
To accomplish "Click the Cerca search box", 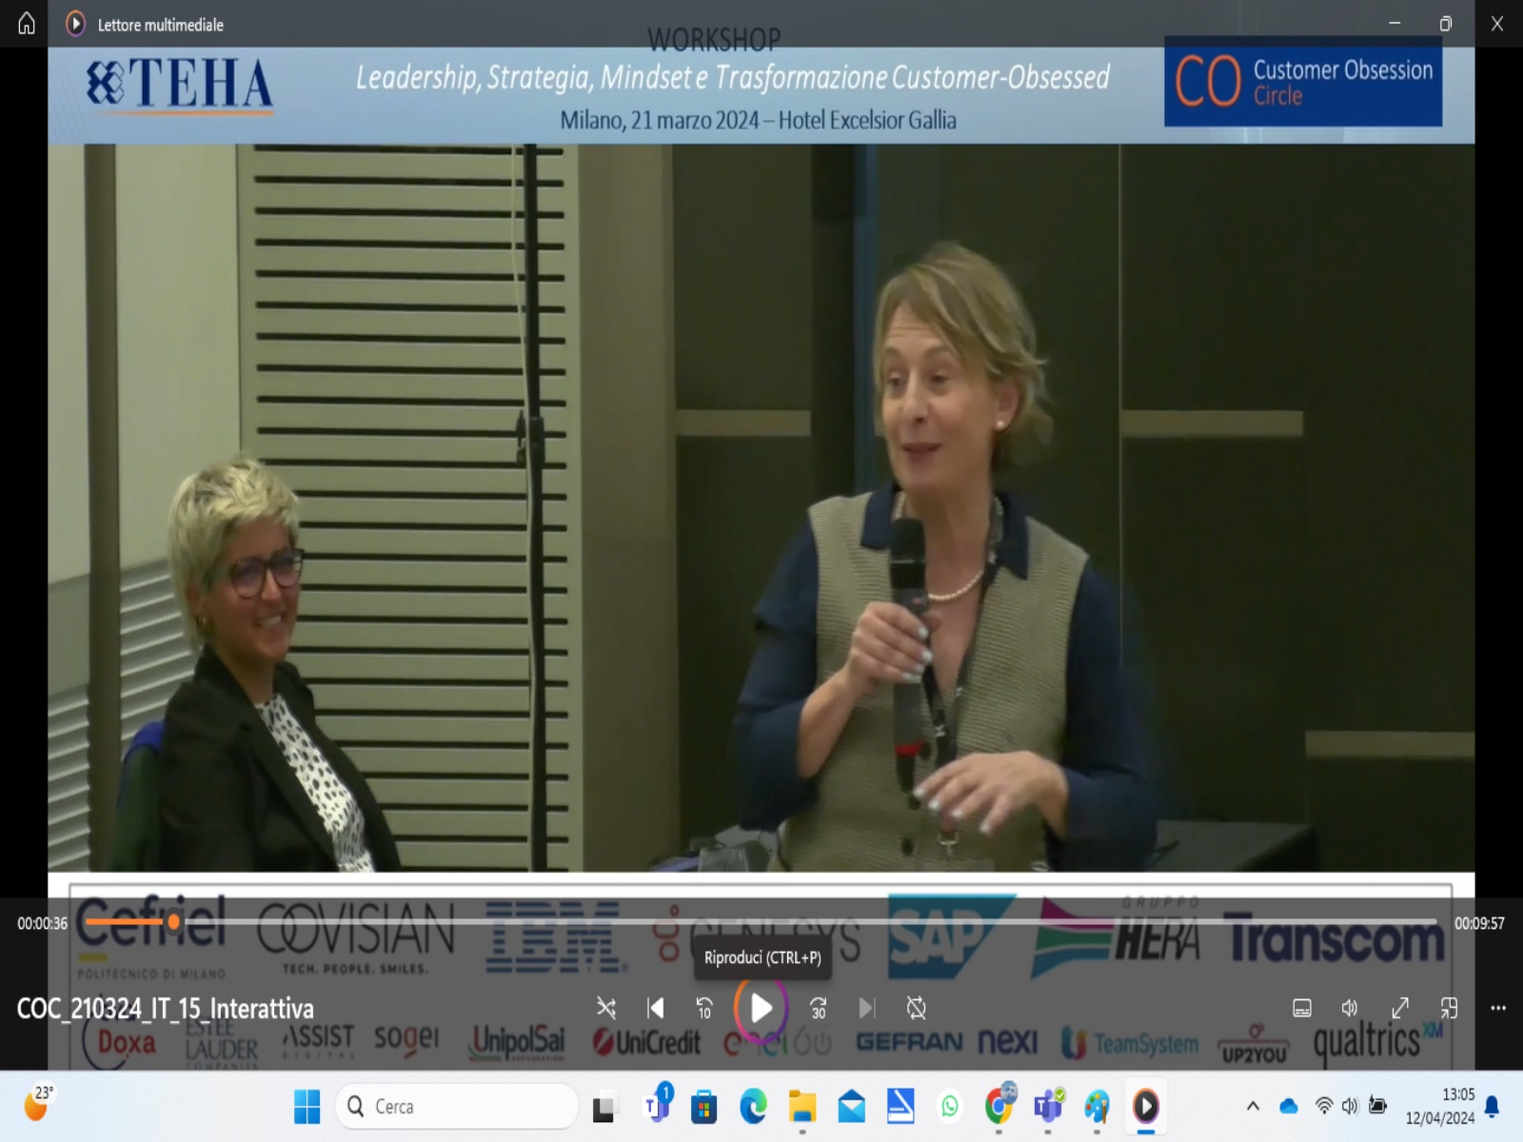I will [x=457, y=1106].
